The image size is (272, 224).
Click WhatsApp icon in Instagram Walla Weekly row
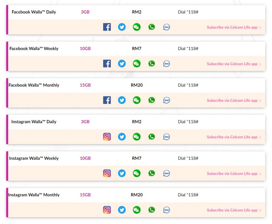pos(152,173)
